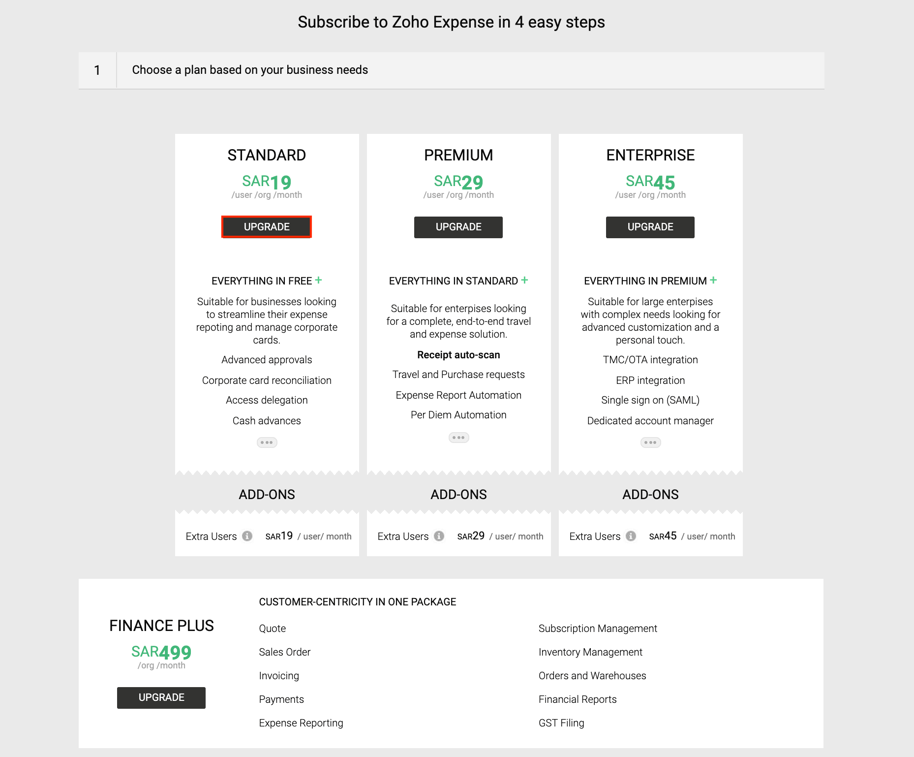
Task: Expand the ellipsis under Premium plan features
Action: pyautogui.click(x=458, y=437)
